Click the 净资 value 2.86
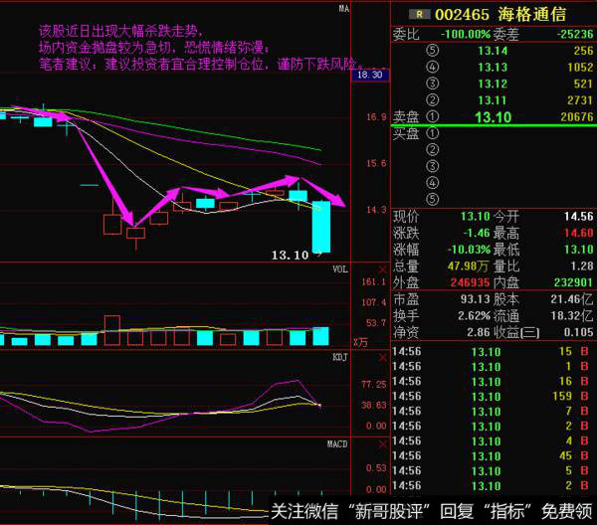 [479, 332]
